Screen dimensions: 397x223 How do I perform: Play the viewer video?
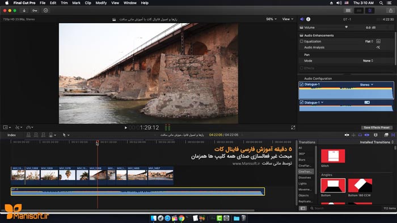click(125, 128)
